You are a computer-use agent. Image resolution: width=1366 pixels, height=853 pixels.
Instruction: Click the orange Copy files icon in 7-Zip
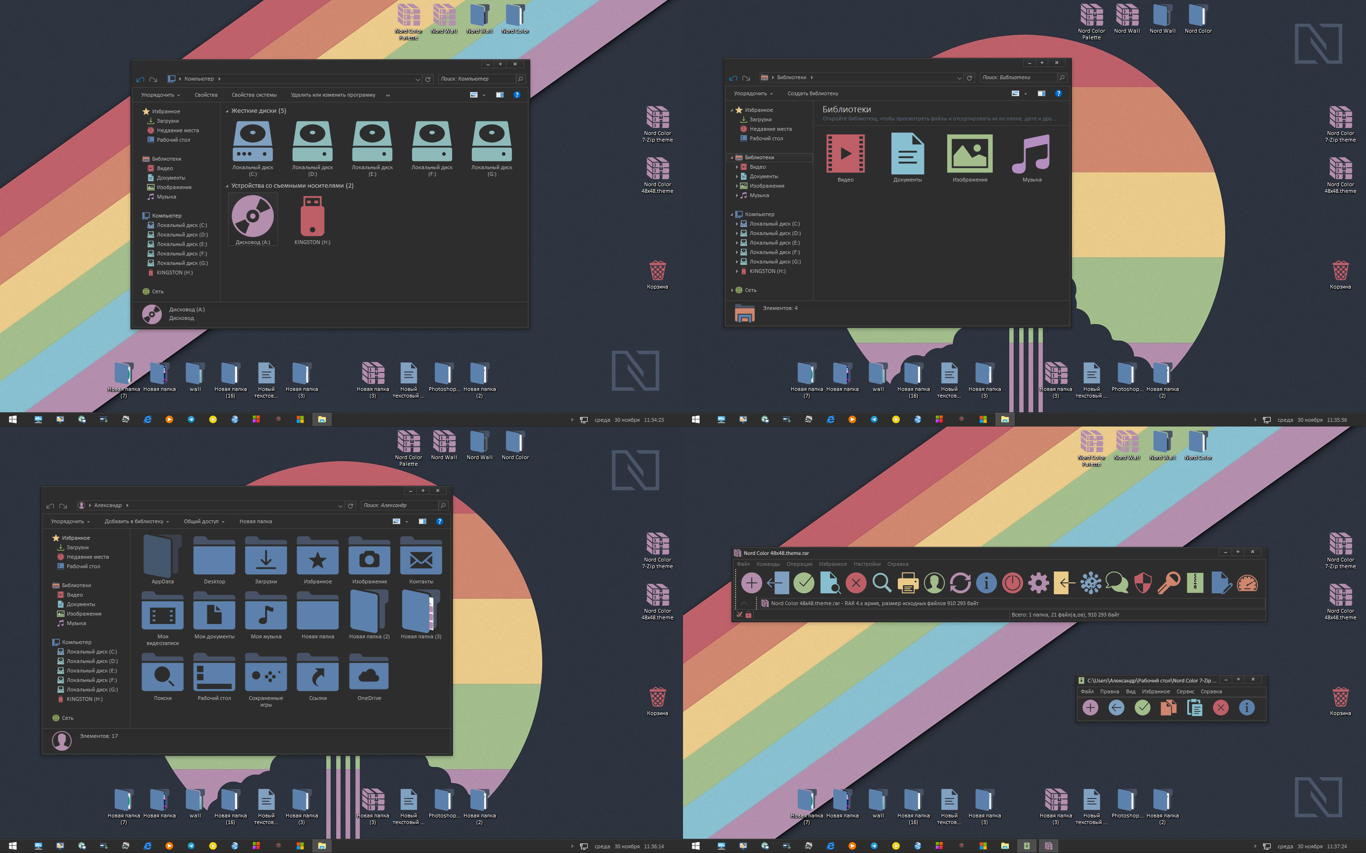[1168, 708]
